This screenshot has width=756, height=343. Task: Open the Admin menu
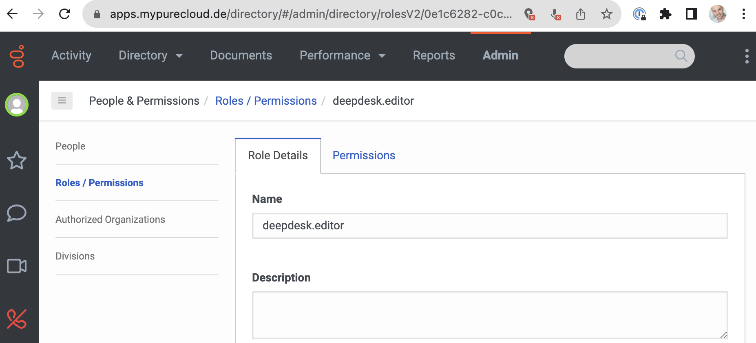point(500,55)
